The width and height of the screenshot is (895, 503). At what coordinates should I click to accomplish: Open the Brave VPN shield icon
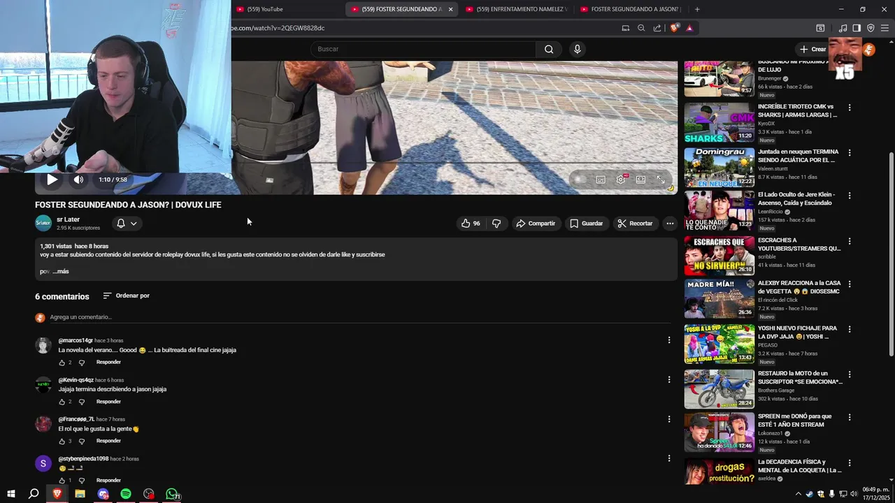point(871,28)
